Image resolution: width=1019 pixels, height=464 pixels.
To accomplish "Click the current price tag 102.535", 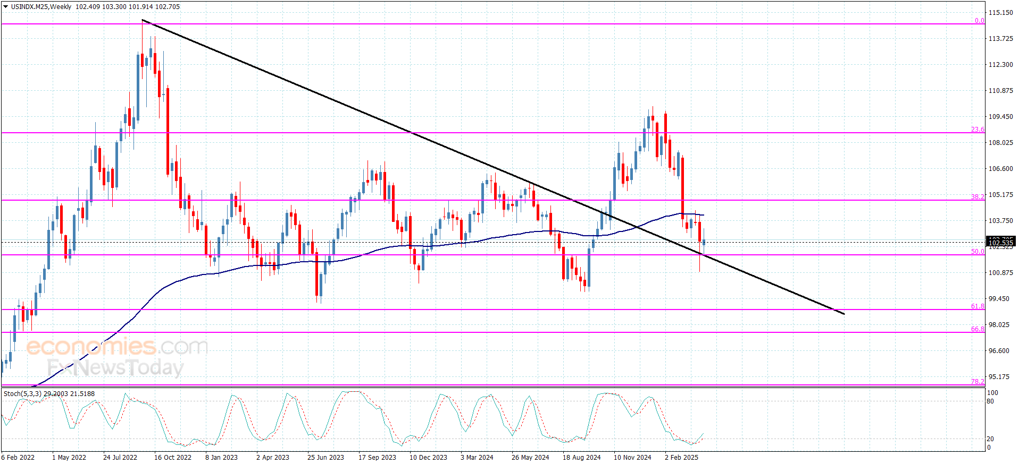I will 1000,243.
